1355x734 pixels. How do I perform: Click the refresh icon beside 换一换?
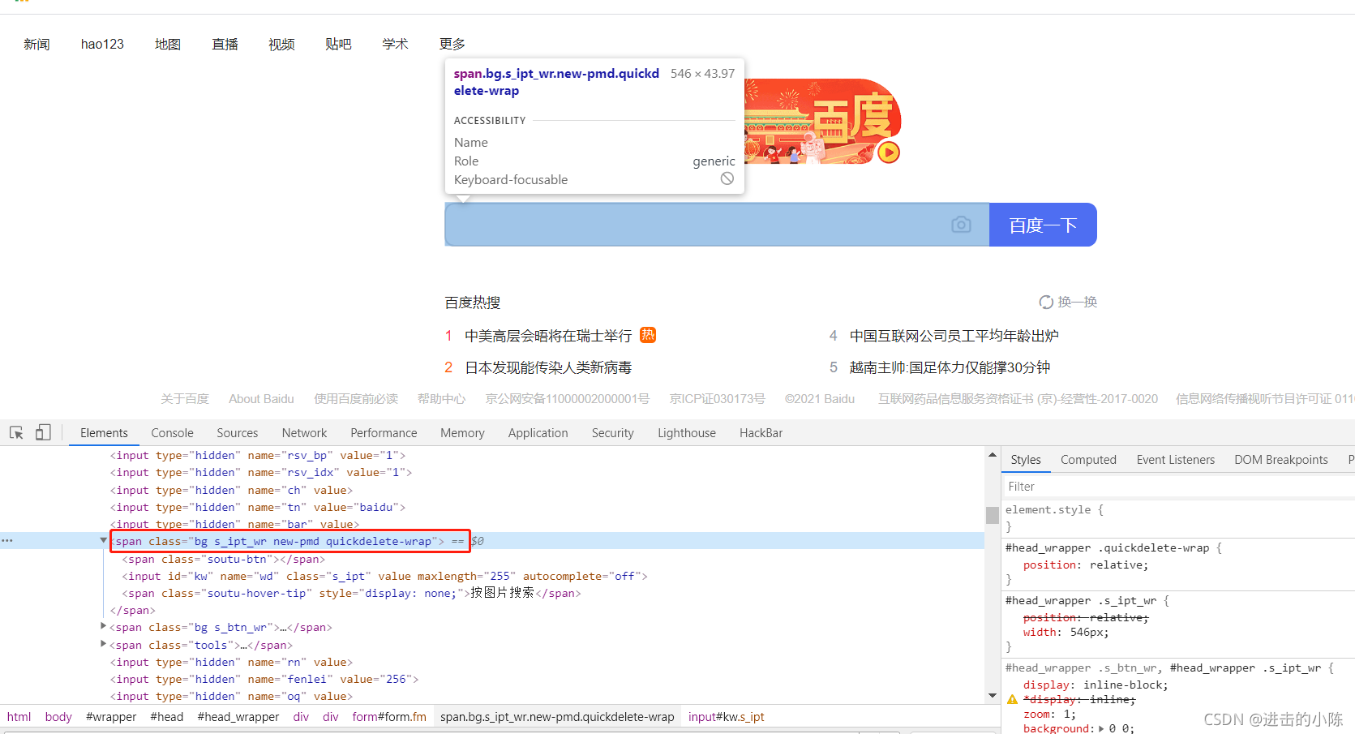pos(1046,303)
